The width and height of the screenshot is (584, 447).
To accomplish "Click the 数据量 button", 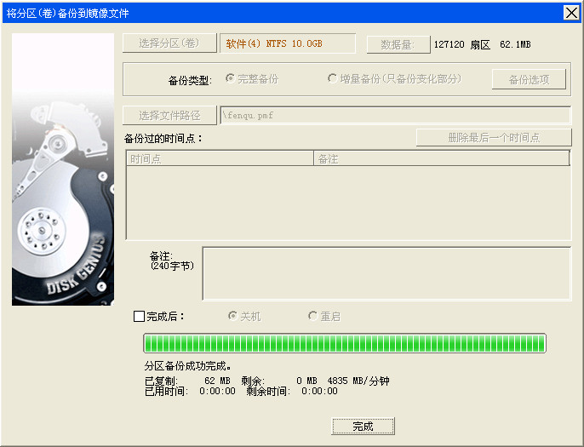I will tap(398, 44).
